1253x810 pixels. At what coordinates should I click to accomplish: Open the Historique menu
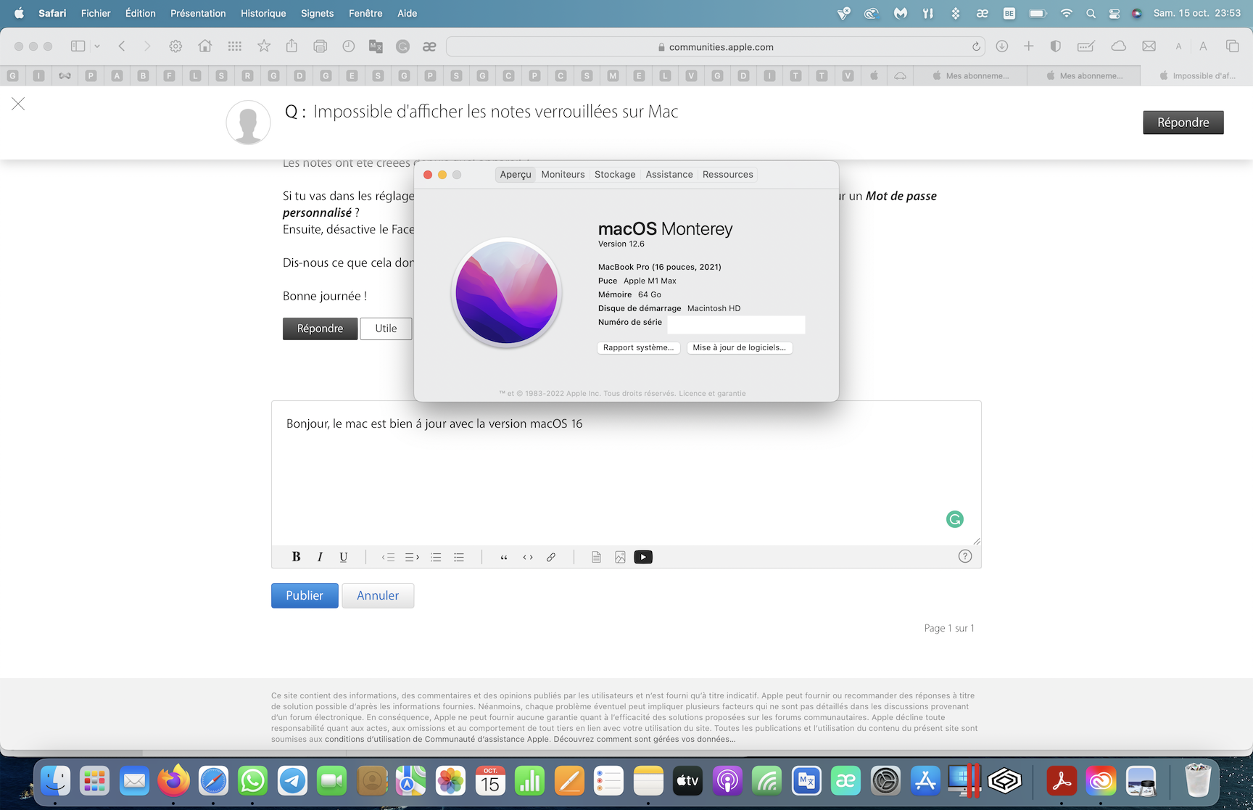point(263,13)
